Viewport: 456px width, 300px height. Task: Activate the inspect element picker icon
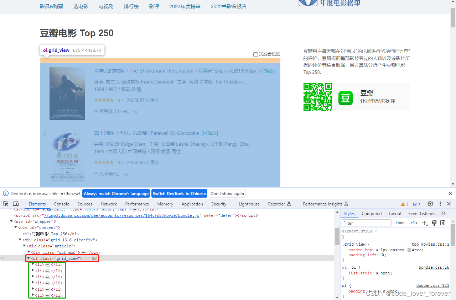tap(6, 204)
